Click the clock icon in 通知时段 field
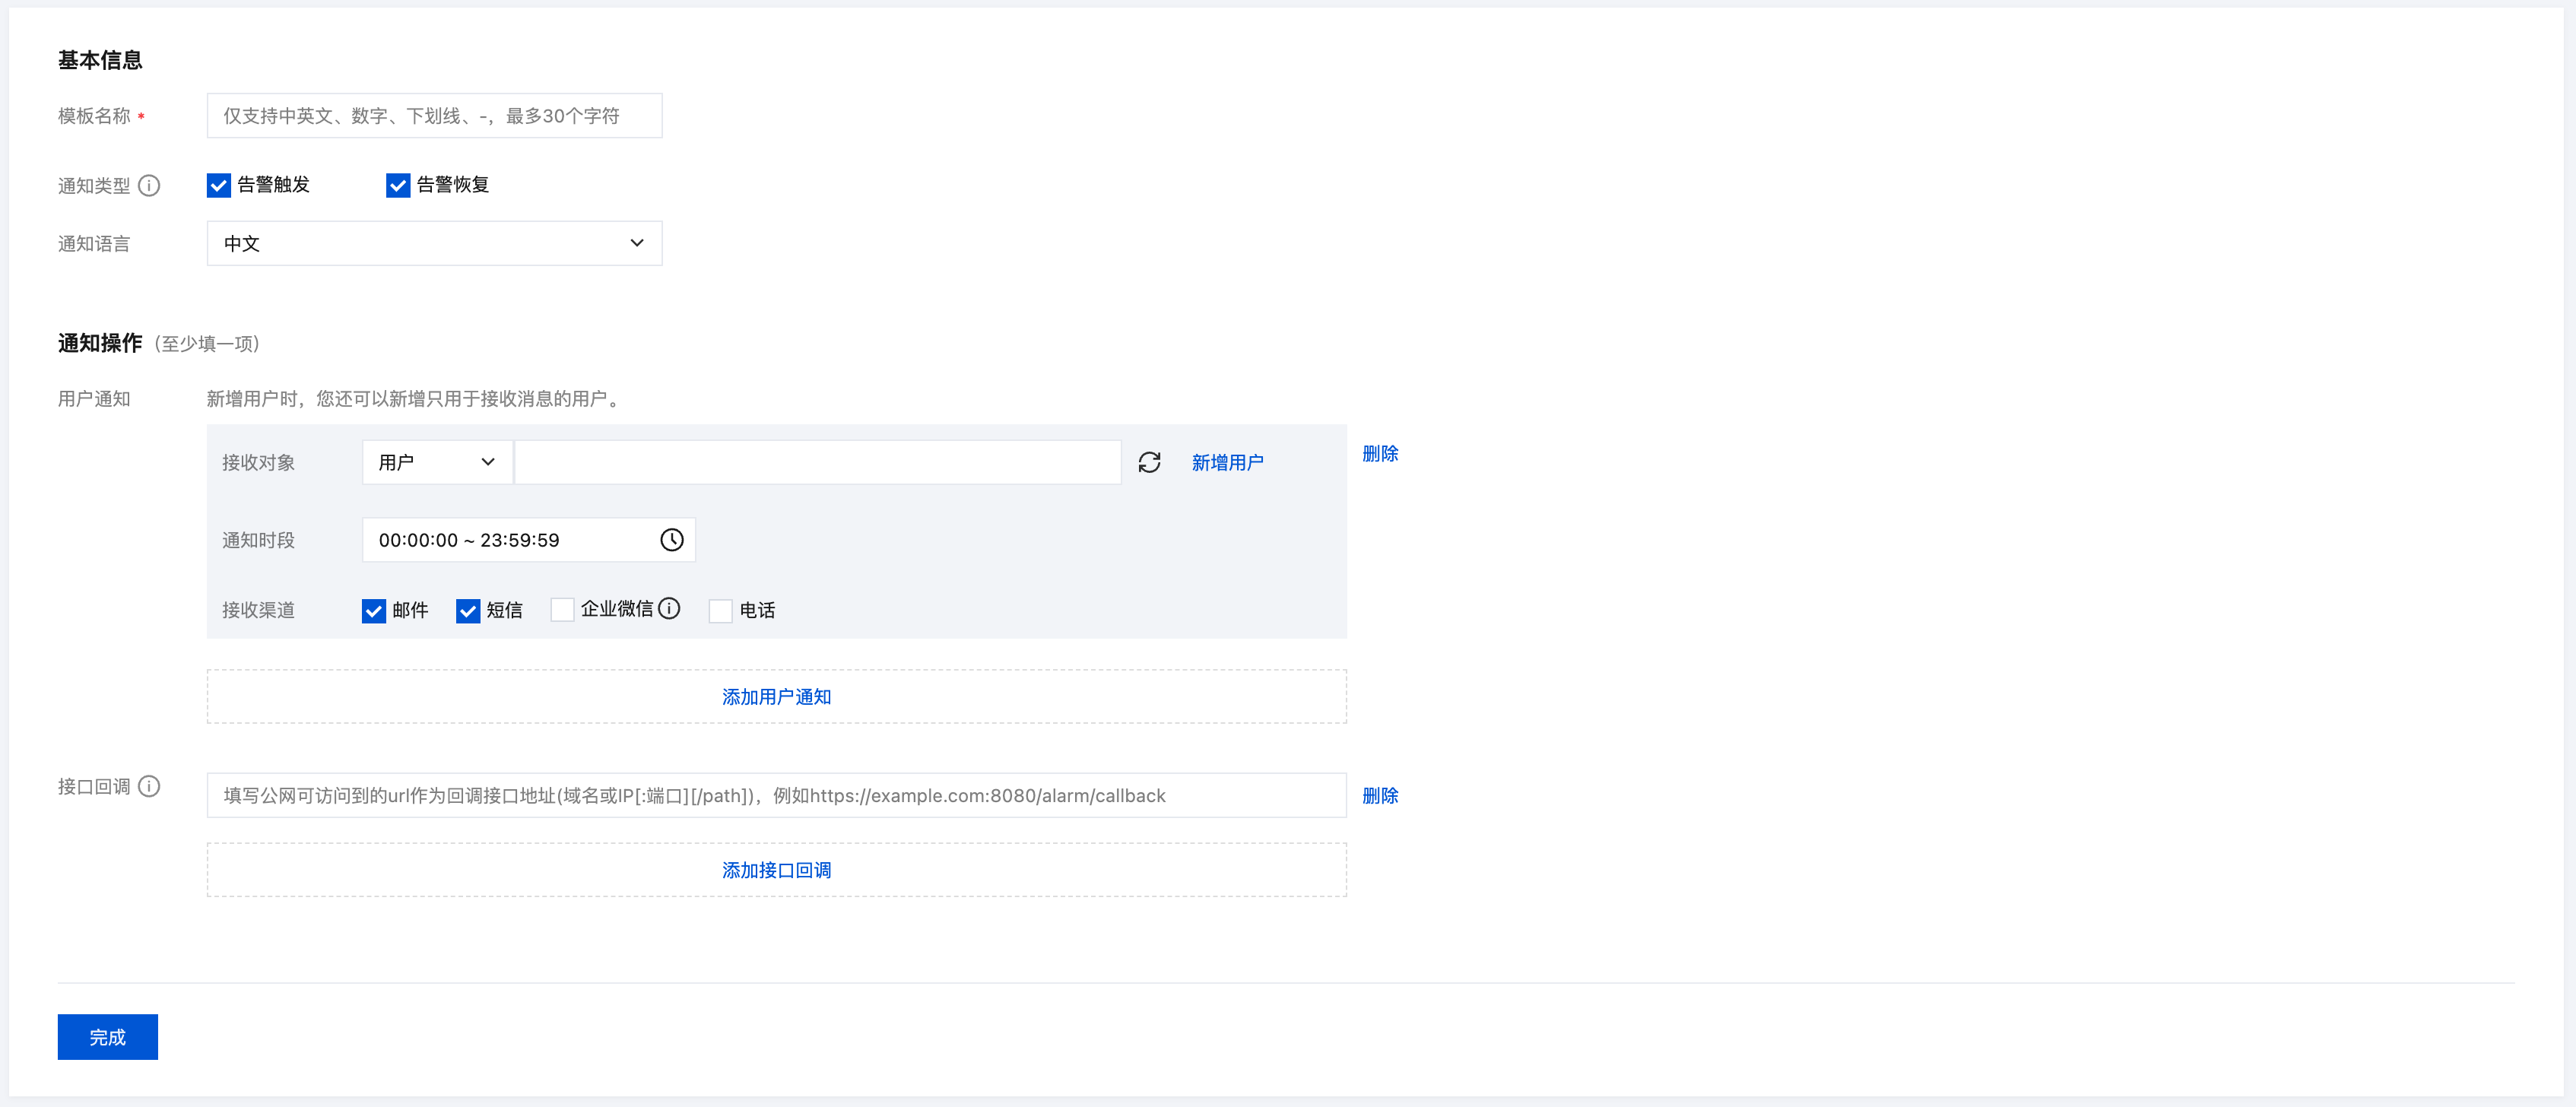Image resolution: width=2576 pixels, height=1107 pixels. 671,540
